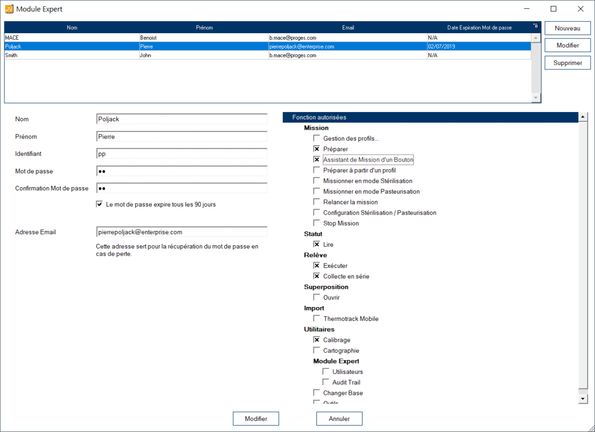
Task: Enable Utilisateurs under Module Expert
Action: (326, 372)
